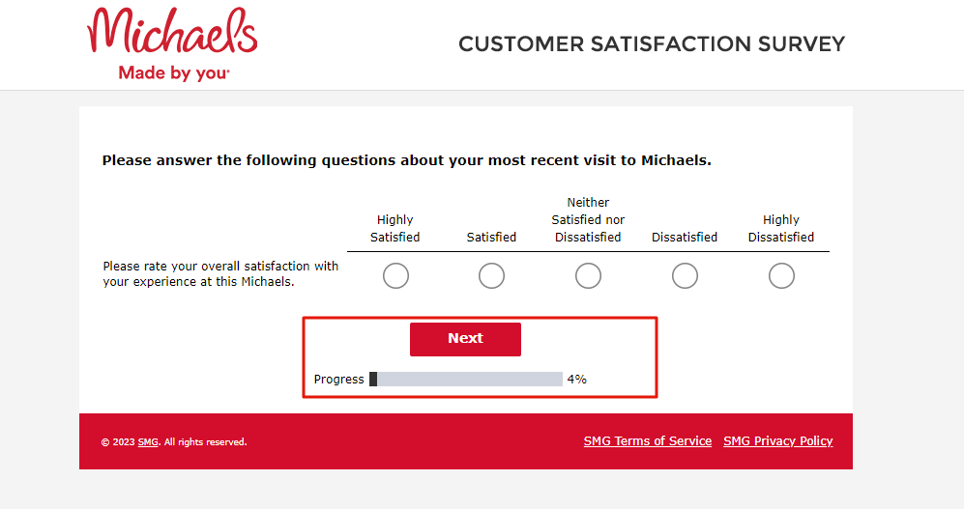
Task: Click 'Neither Satisfied nor Dissatisfied' header text
Action: [589, 220]
